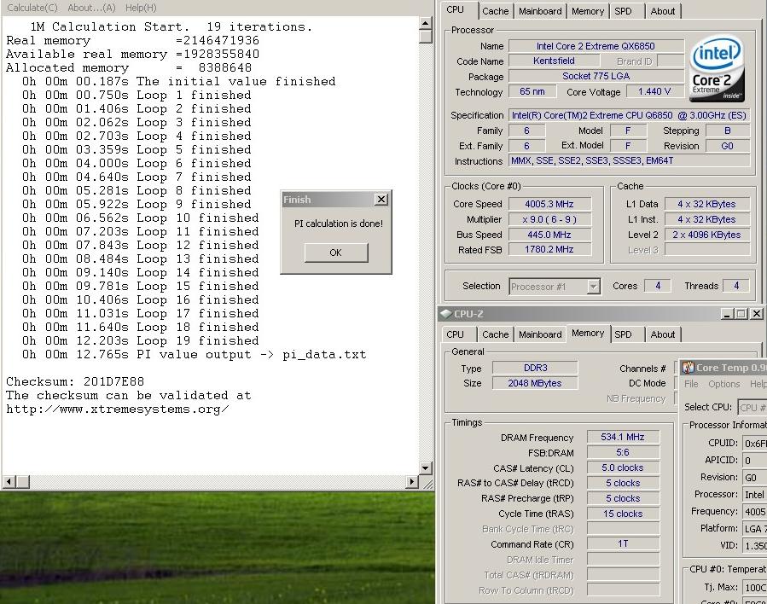Click the Cores count field
The height and width of the screenshot is (604, 767).
click(658, 286)
